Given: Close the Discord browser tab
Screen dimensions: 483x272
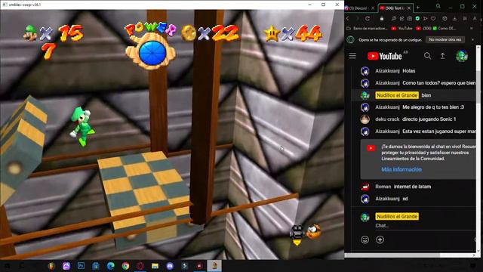Looking at the screenshot, I should (373, 8).
